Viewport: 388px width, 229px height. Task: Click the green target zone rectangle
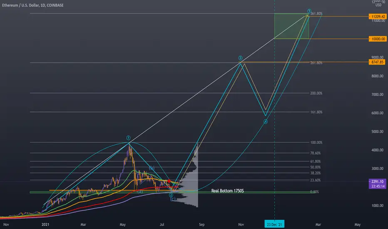[291, 26]
